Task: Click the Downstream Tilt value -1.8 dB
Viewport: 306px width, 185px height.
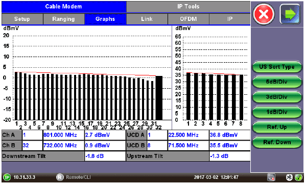Action: 105,156
